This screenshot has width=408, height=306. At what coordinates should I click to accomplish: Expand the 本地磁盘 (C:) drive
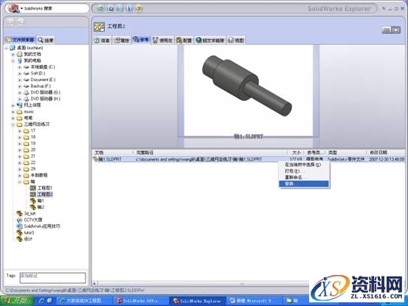pyautogui.click(x=19, y=67)
